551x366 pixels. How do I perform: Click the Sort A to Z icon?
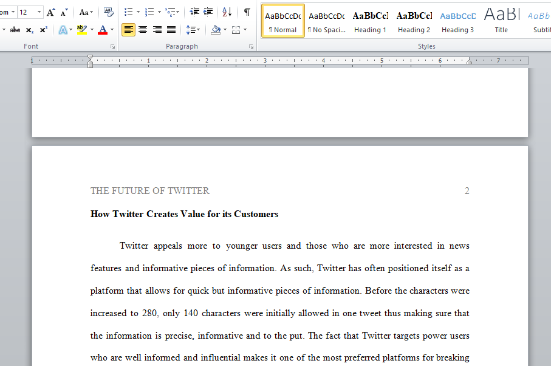point(227,12)
